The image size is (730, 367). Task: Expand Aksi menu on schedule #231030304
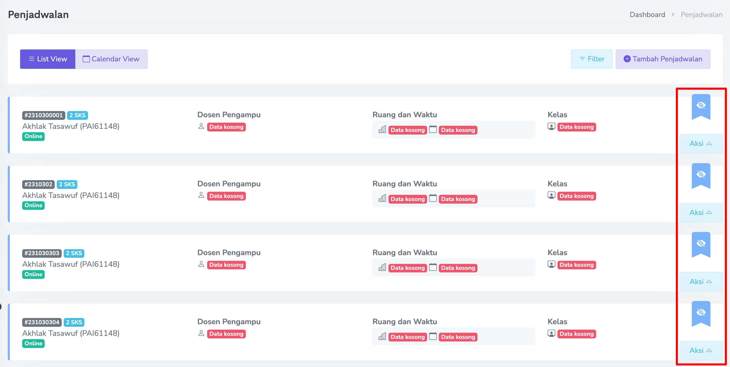(x=701, y=351)
